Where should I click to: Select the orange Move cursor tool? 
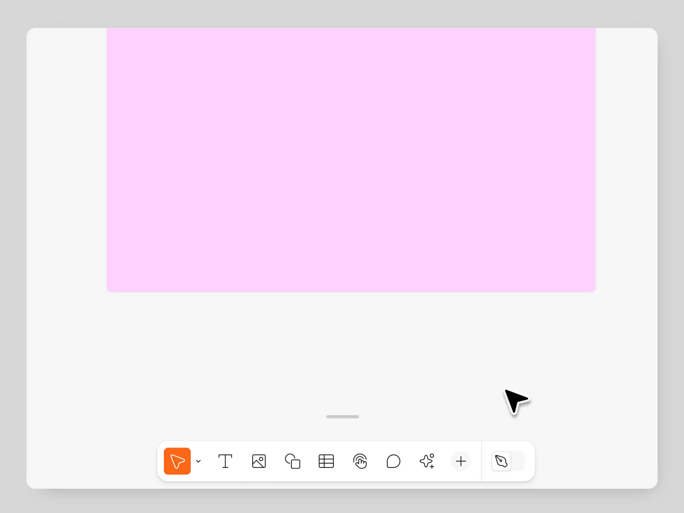[x=177, y=461]
